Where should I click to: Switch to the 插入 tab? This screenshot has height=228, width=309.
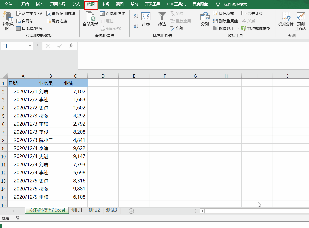tap(39, 4)
